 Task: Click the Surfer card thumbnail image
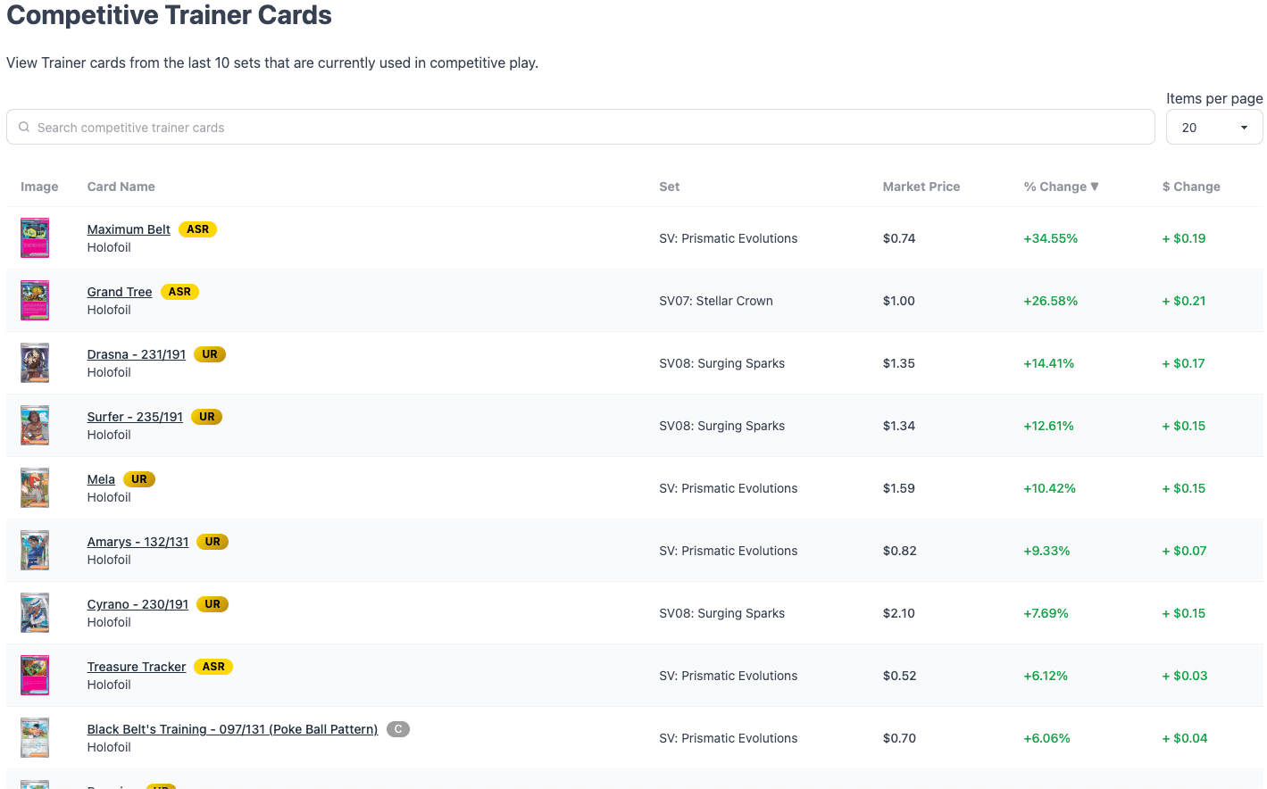pos(35,425)
